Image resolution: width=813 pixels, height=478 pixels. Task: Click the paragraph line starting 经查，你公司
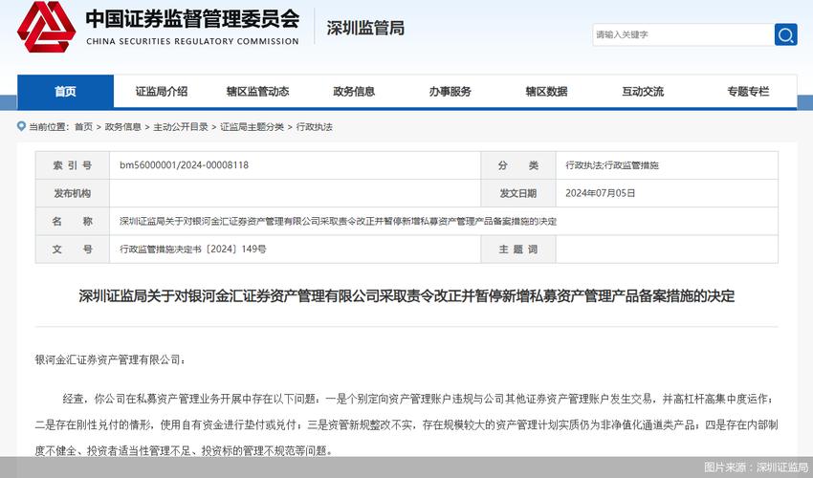[418, 399]
